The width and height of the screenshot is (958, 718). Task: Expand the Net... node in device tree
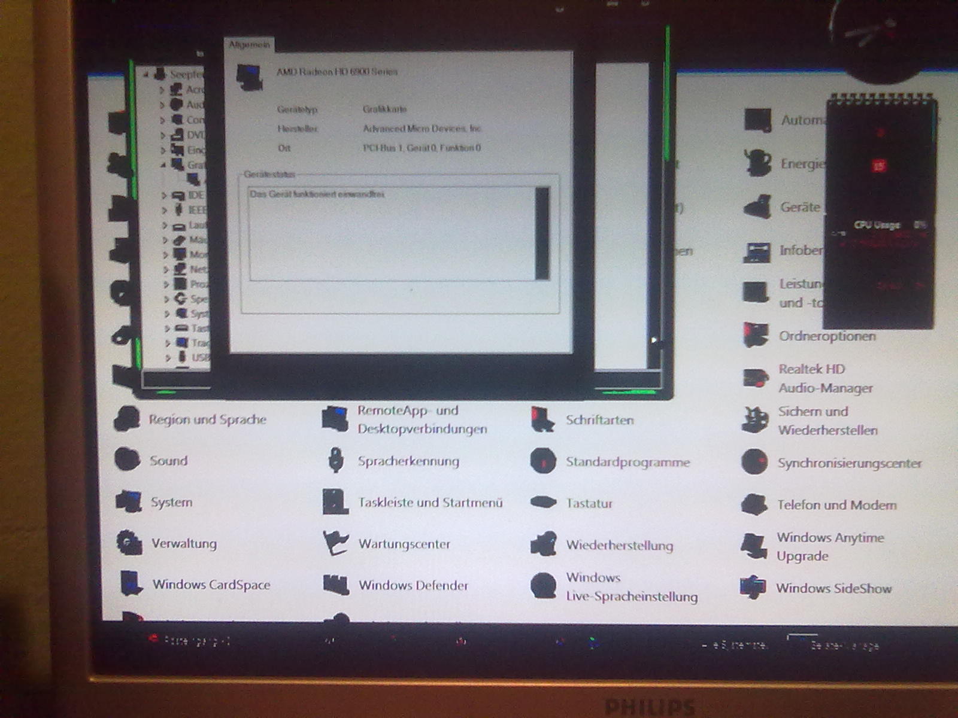pyautogui.click(x=166, y=269)
